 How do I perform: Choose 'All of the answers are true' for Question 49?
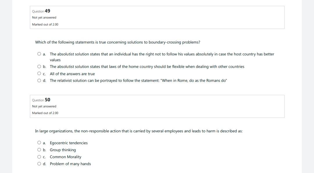click(x=39, y=73)
